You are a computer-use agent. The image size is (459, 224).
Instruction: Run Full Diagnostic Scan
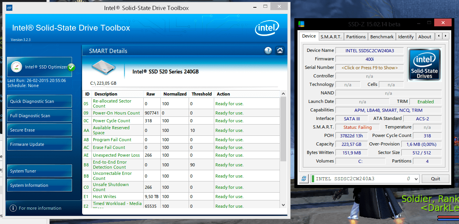[39, 116]
